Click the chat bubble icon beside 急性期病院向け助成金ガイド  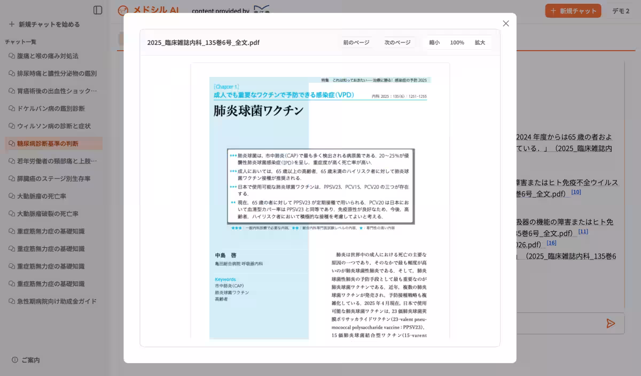[x=11, y=301]
